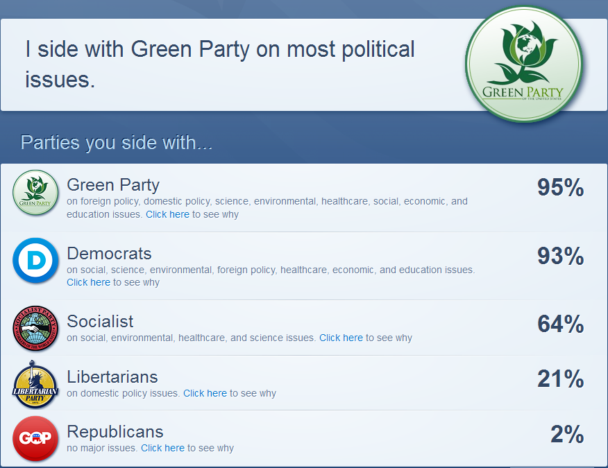
Task: Open Republicans 'Click here' link
Action: pos(163,448)
